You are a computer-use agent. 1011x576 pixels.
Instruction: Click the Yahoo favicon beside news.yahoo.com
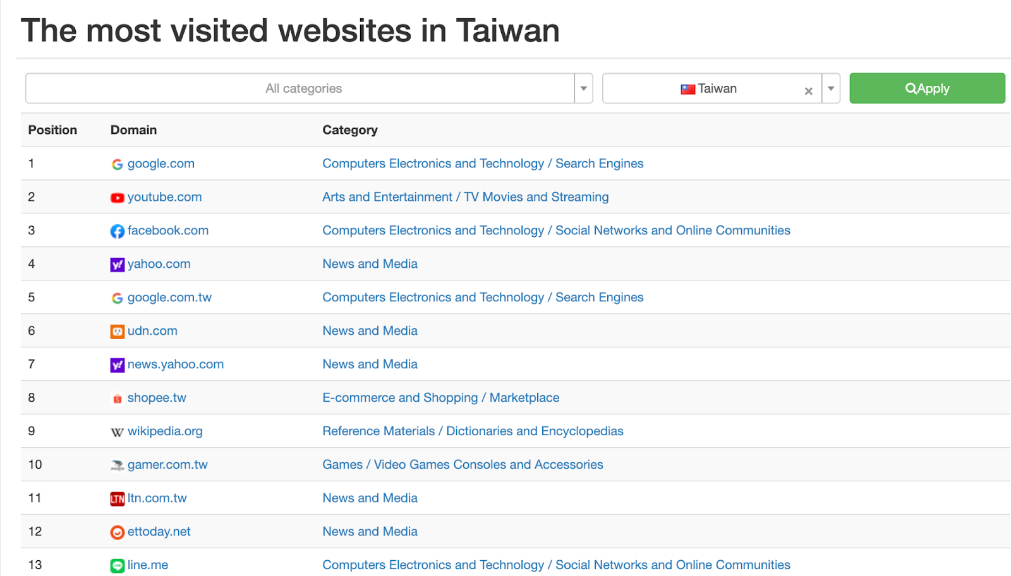118,365
